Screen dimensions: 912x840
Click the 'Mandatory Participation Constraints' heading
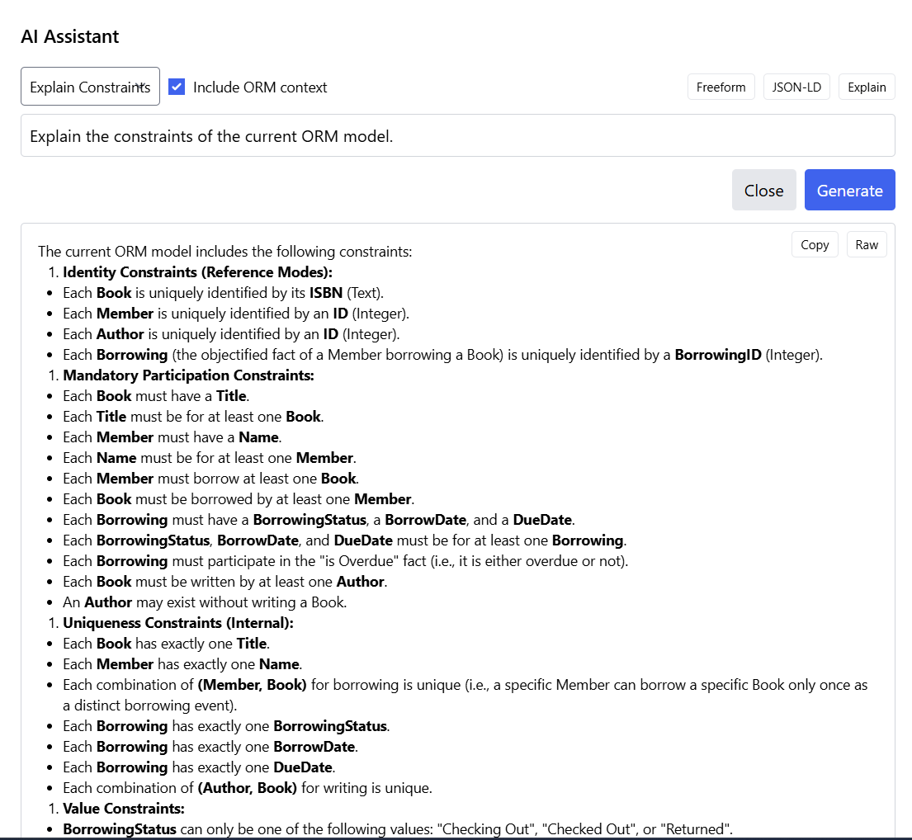click(188, 375)
